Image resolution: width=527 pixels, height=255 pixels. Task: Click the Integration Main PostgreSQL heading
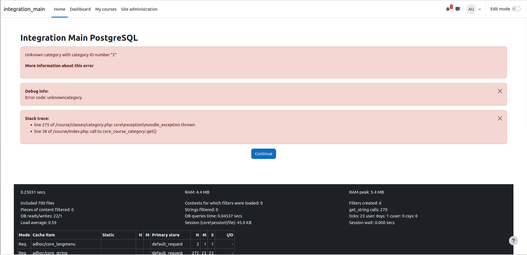point(79,38)
